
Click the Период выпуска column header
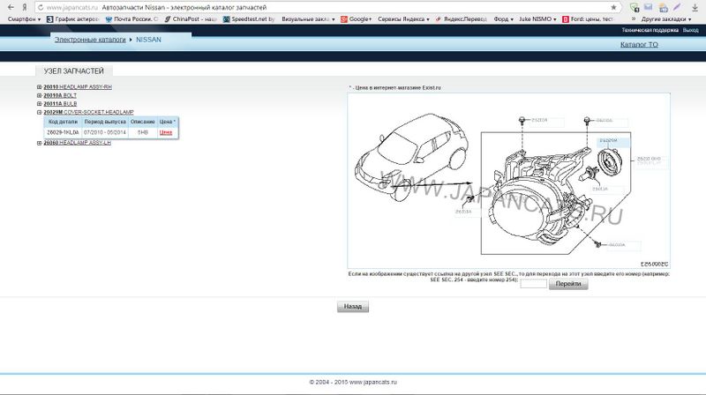point(105,122)
